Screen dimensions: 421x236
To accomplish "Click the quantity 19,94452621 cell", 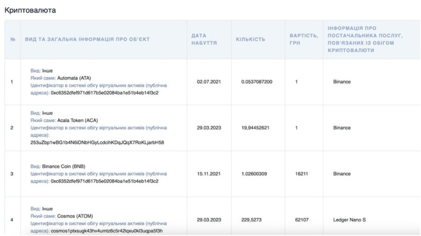I will pyautogui.click(x=255, y=128).
